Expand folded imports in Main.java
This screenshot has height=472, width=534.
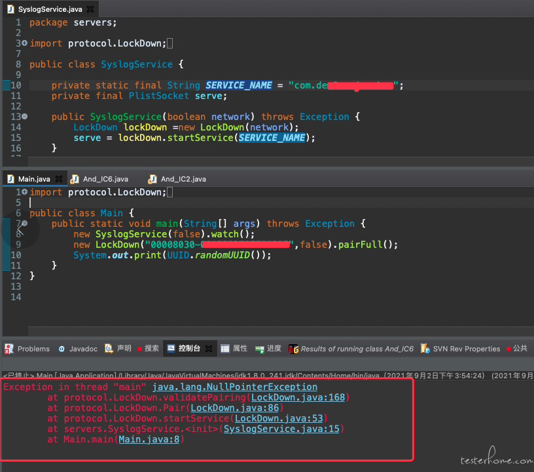[x=24, y=192]
